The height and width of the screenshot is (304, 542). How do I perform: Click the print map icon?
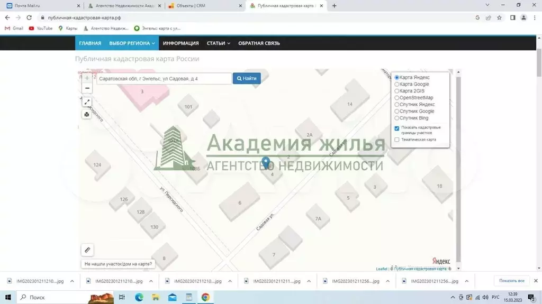pos(87,114)
